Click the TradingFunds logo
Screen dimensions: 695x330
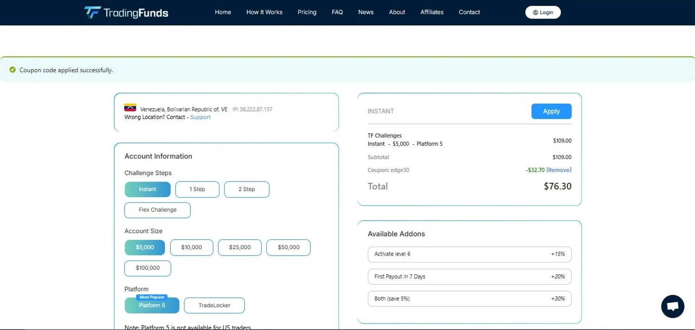[x=126, y=12]
